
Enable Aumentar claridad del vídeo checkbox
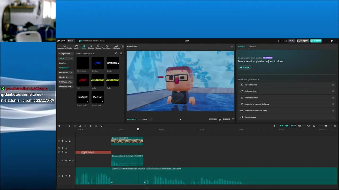pos(333,111)
